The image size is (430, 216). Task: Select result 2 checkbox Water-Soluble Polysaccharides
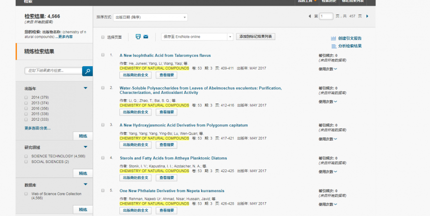click(x=103, y=88)
